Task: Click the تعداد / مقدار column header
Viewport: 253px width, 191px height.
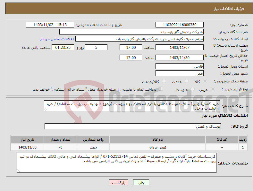Action: (x=60, y=140)
